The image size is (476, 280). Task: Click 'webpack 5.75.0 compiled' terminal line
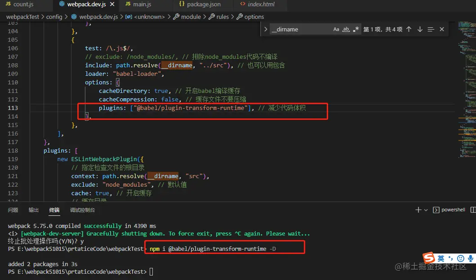pyautogui.click(x=82, y=226)
